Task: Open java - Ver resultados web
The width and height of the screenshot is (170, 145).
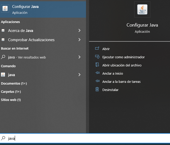Action: coord(43,57)
